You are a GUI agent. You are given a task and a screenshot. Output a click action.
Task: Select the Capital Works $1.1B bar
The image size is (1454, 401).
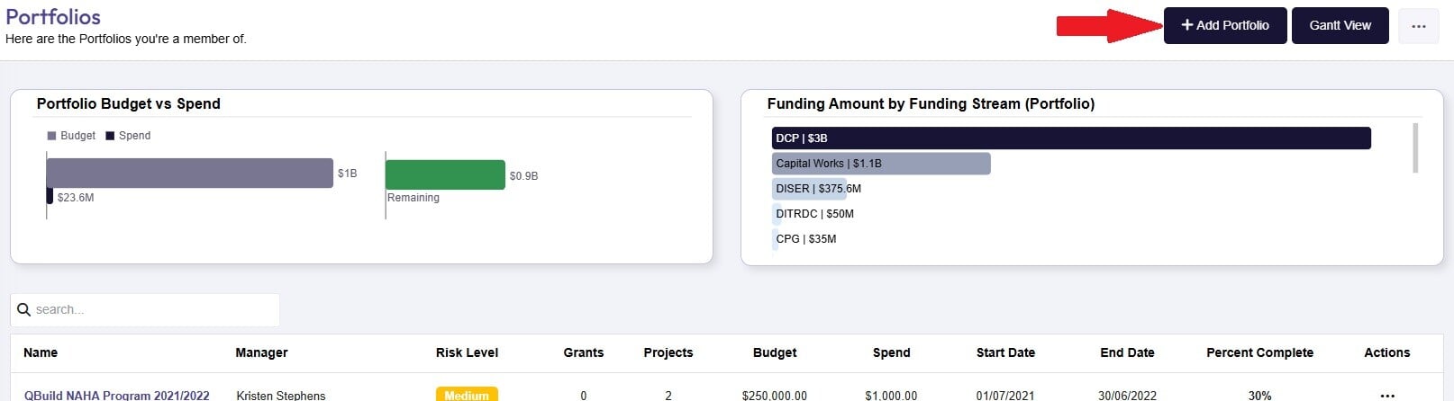[x=880, y=164]
